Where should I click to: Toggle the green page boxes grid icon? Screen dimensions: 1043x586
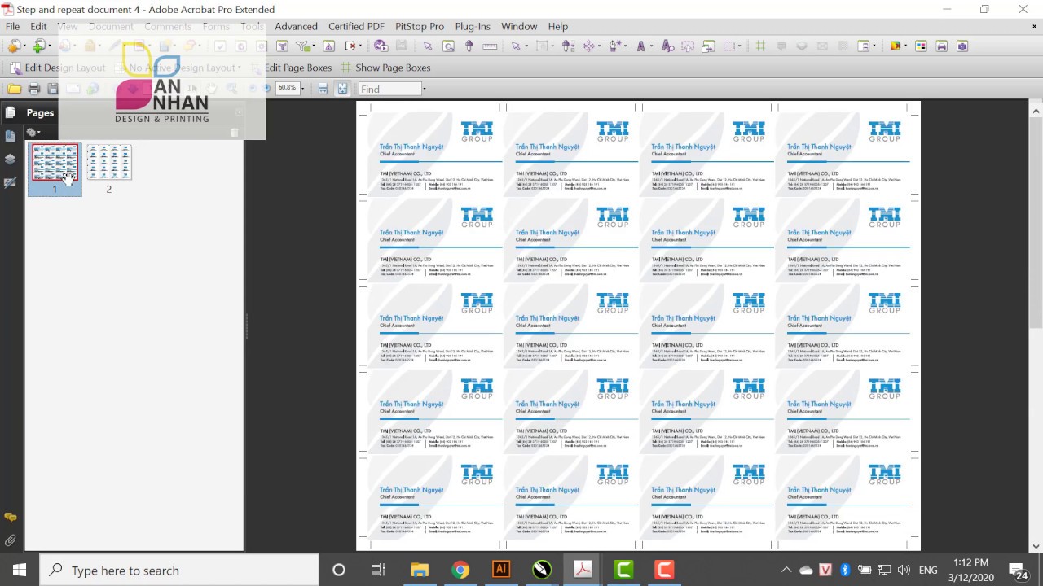760,46
